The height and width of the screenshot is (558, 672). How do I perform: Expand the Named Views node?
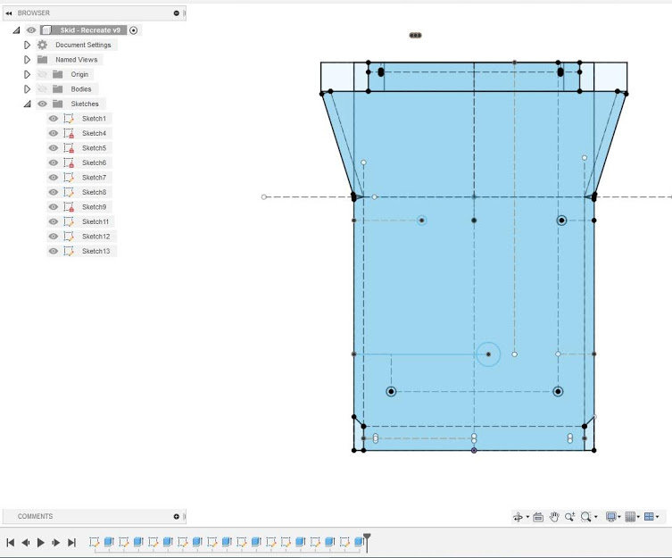27,60
